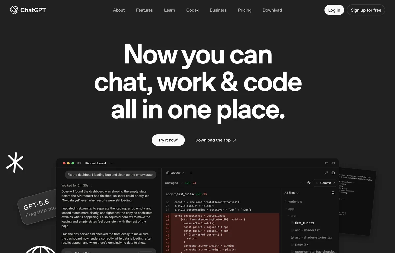Toggle the side panel icon in the Review pane

(333, 173)
